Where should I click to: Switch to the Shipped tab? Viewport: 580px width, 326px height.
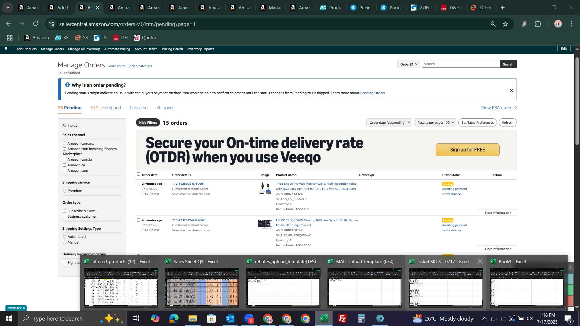point(164,108)
